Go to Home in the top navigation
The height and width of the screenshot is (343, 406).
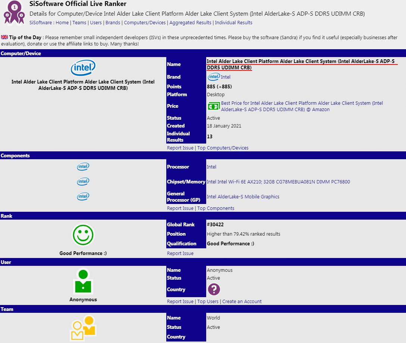62,22
